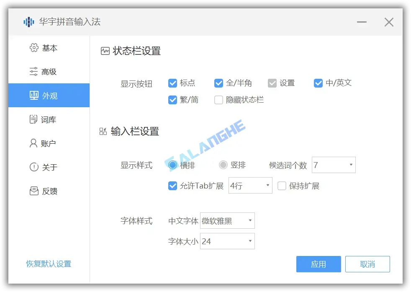Click the 外观 monitor icon in sidebar

pos(33,96)
